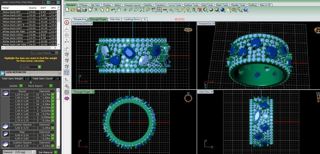The width and height of the screenshot is (320, 154).
Task: Click the Paste clipboard icon
Action: pyautogui.click(x=107, y=10)
